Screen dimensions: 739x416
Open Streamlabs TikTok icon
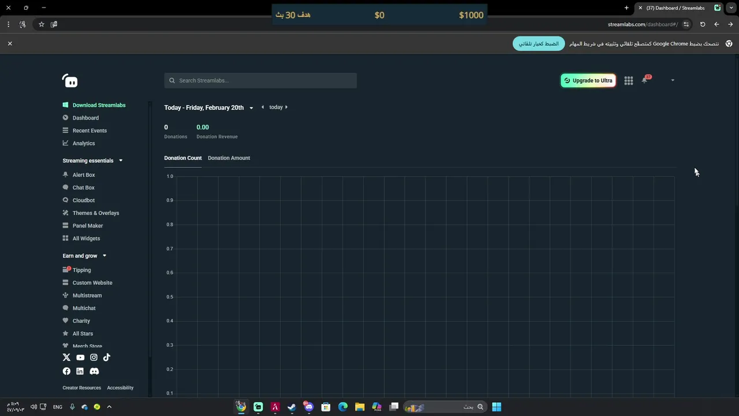click(x=107, y=358)
